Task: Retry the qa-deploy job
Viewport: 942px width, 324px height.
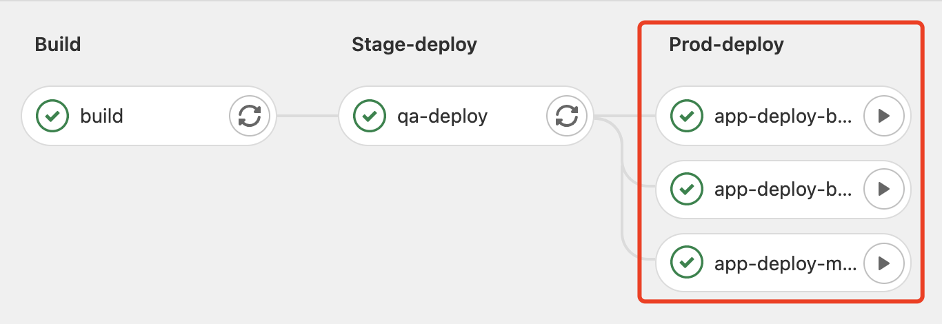Action: pyautogui.click(x=566, y=116)
